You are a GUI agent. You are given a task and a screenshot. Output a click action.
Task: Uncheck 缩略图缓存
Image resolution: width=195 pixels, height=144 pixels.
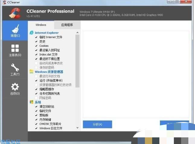click(36, 89)
